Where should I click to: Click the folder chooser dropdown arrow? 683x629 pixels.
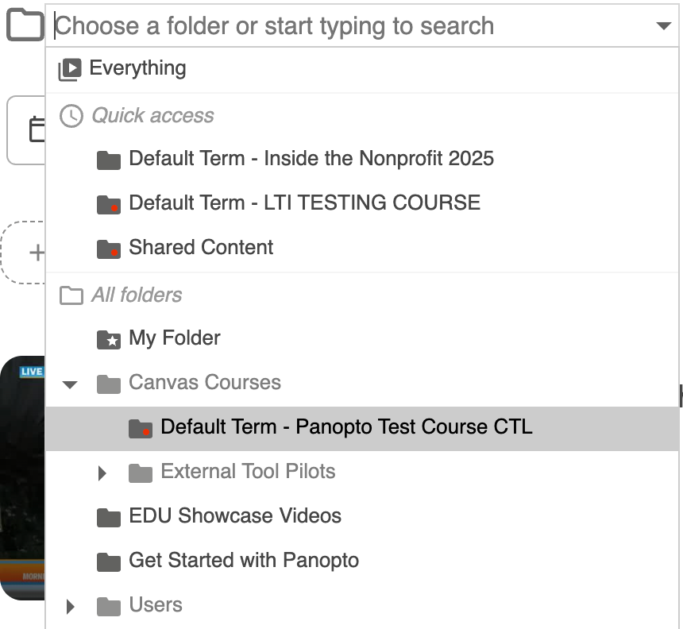[664, 26]
